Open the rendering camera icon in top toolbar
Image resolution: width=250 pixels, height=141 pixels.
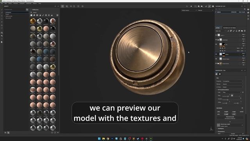click(x=213, y=6)
